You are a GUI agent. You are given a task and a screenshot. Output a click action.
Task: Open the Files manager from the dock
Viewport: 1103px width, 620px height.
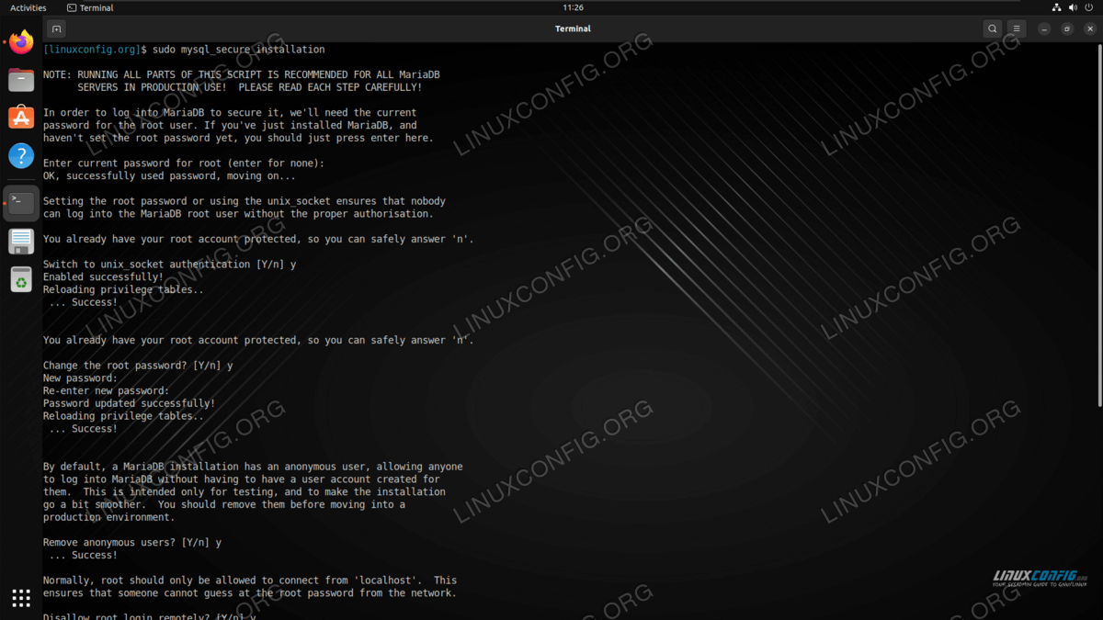tap(21, 80)
